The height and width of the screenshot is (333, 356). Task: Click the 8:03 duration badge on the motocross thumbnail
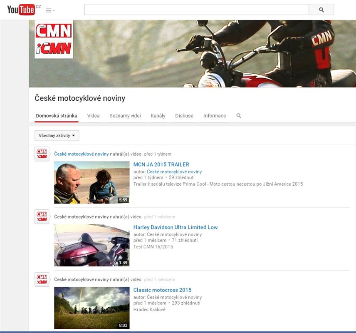click(x=123, y=325)
